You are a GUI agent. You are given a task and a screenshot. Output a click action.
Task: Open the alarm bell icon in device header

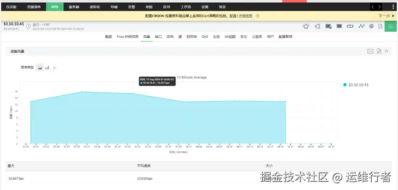click(x=306, y=26)
